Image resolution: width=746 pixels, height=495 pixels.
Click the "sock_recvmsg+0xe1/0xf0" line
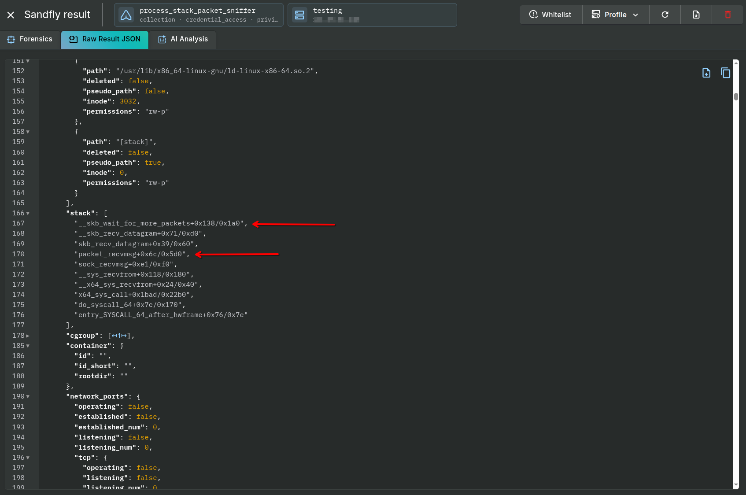[x=124, y=264]
